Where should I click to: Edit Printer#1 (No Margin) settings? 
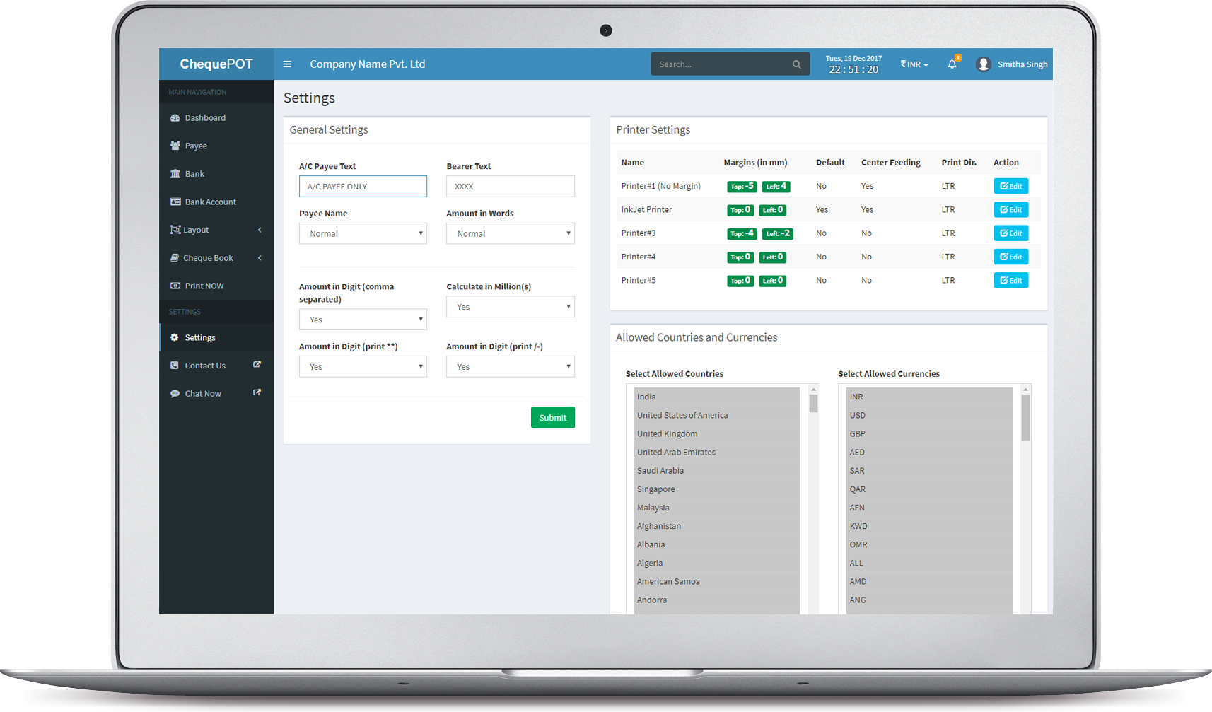[x=1011, y=186]
